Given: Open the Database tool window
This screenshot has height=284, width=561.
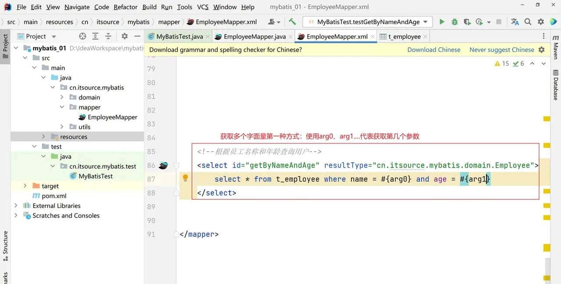Looking at the screenshot, I should 555,84.
